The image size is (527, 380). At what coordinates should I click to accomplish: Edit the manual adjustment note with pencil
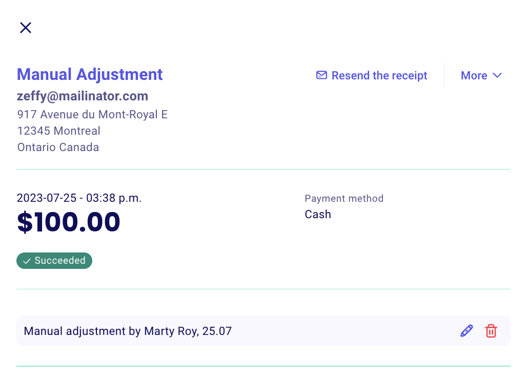click(x=467, y=331)
